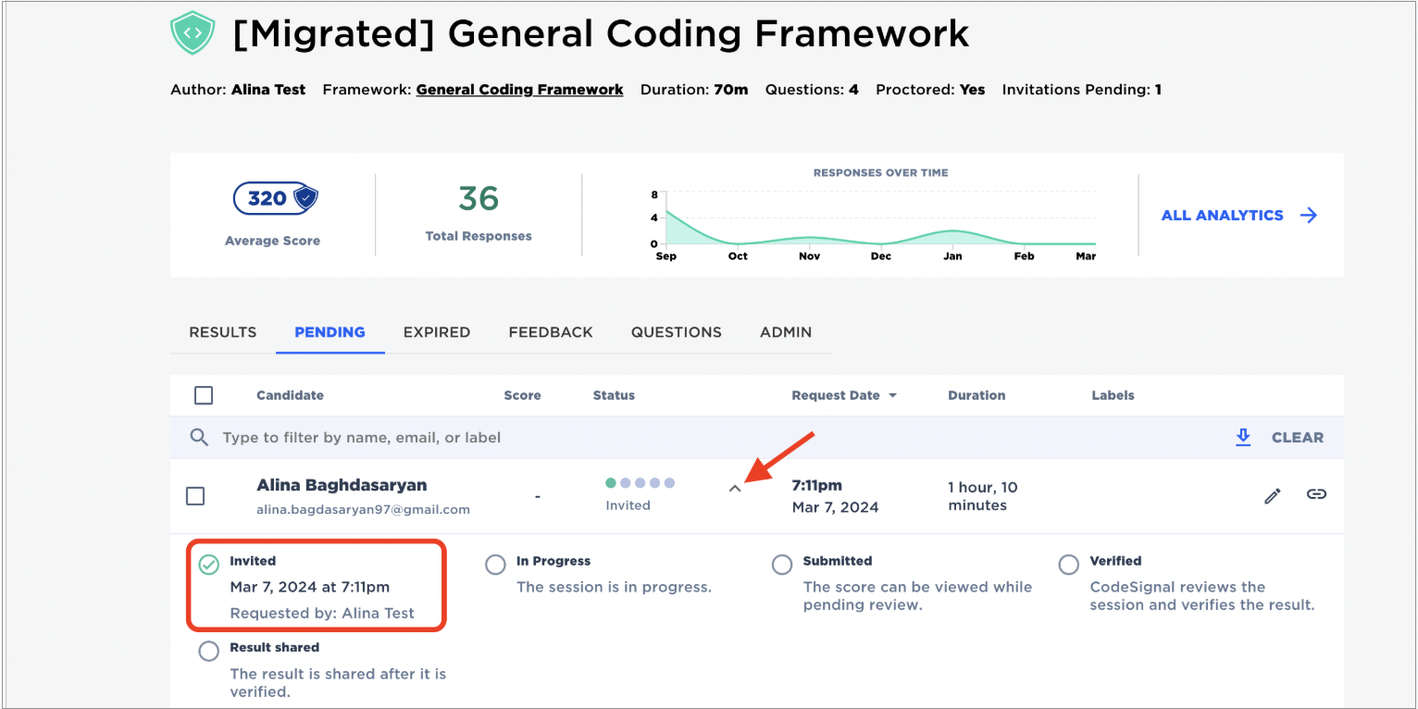The image size is (1418, 709).
Task: Click the Status column header
Action: pyautogui.click(x=614, y=395)
